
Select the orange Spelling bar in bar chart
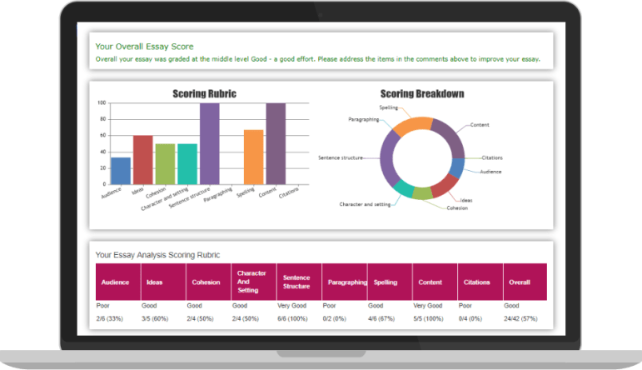point(253,157)
